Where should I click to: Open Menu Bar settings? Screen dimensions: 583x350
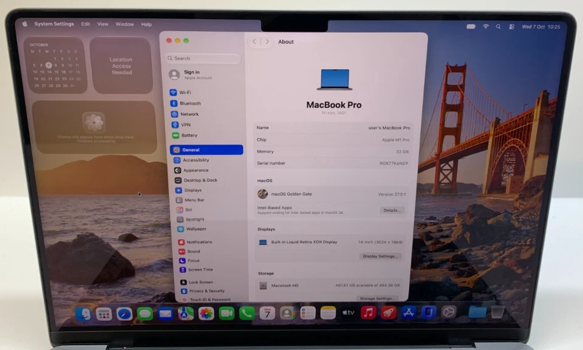pos(190,200)
